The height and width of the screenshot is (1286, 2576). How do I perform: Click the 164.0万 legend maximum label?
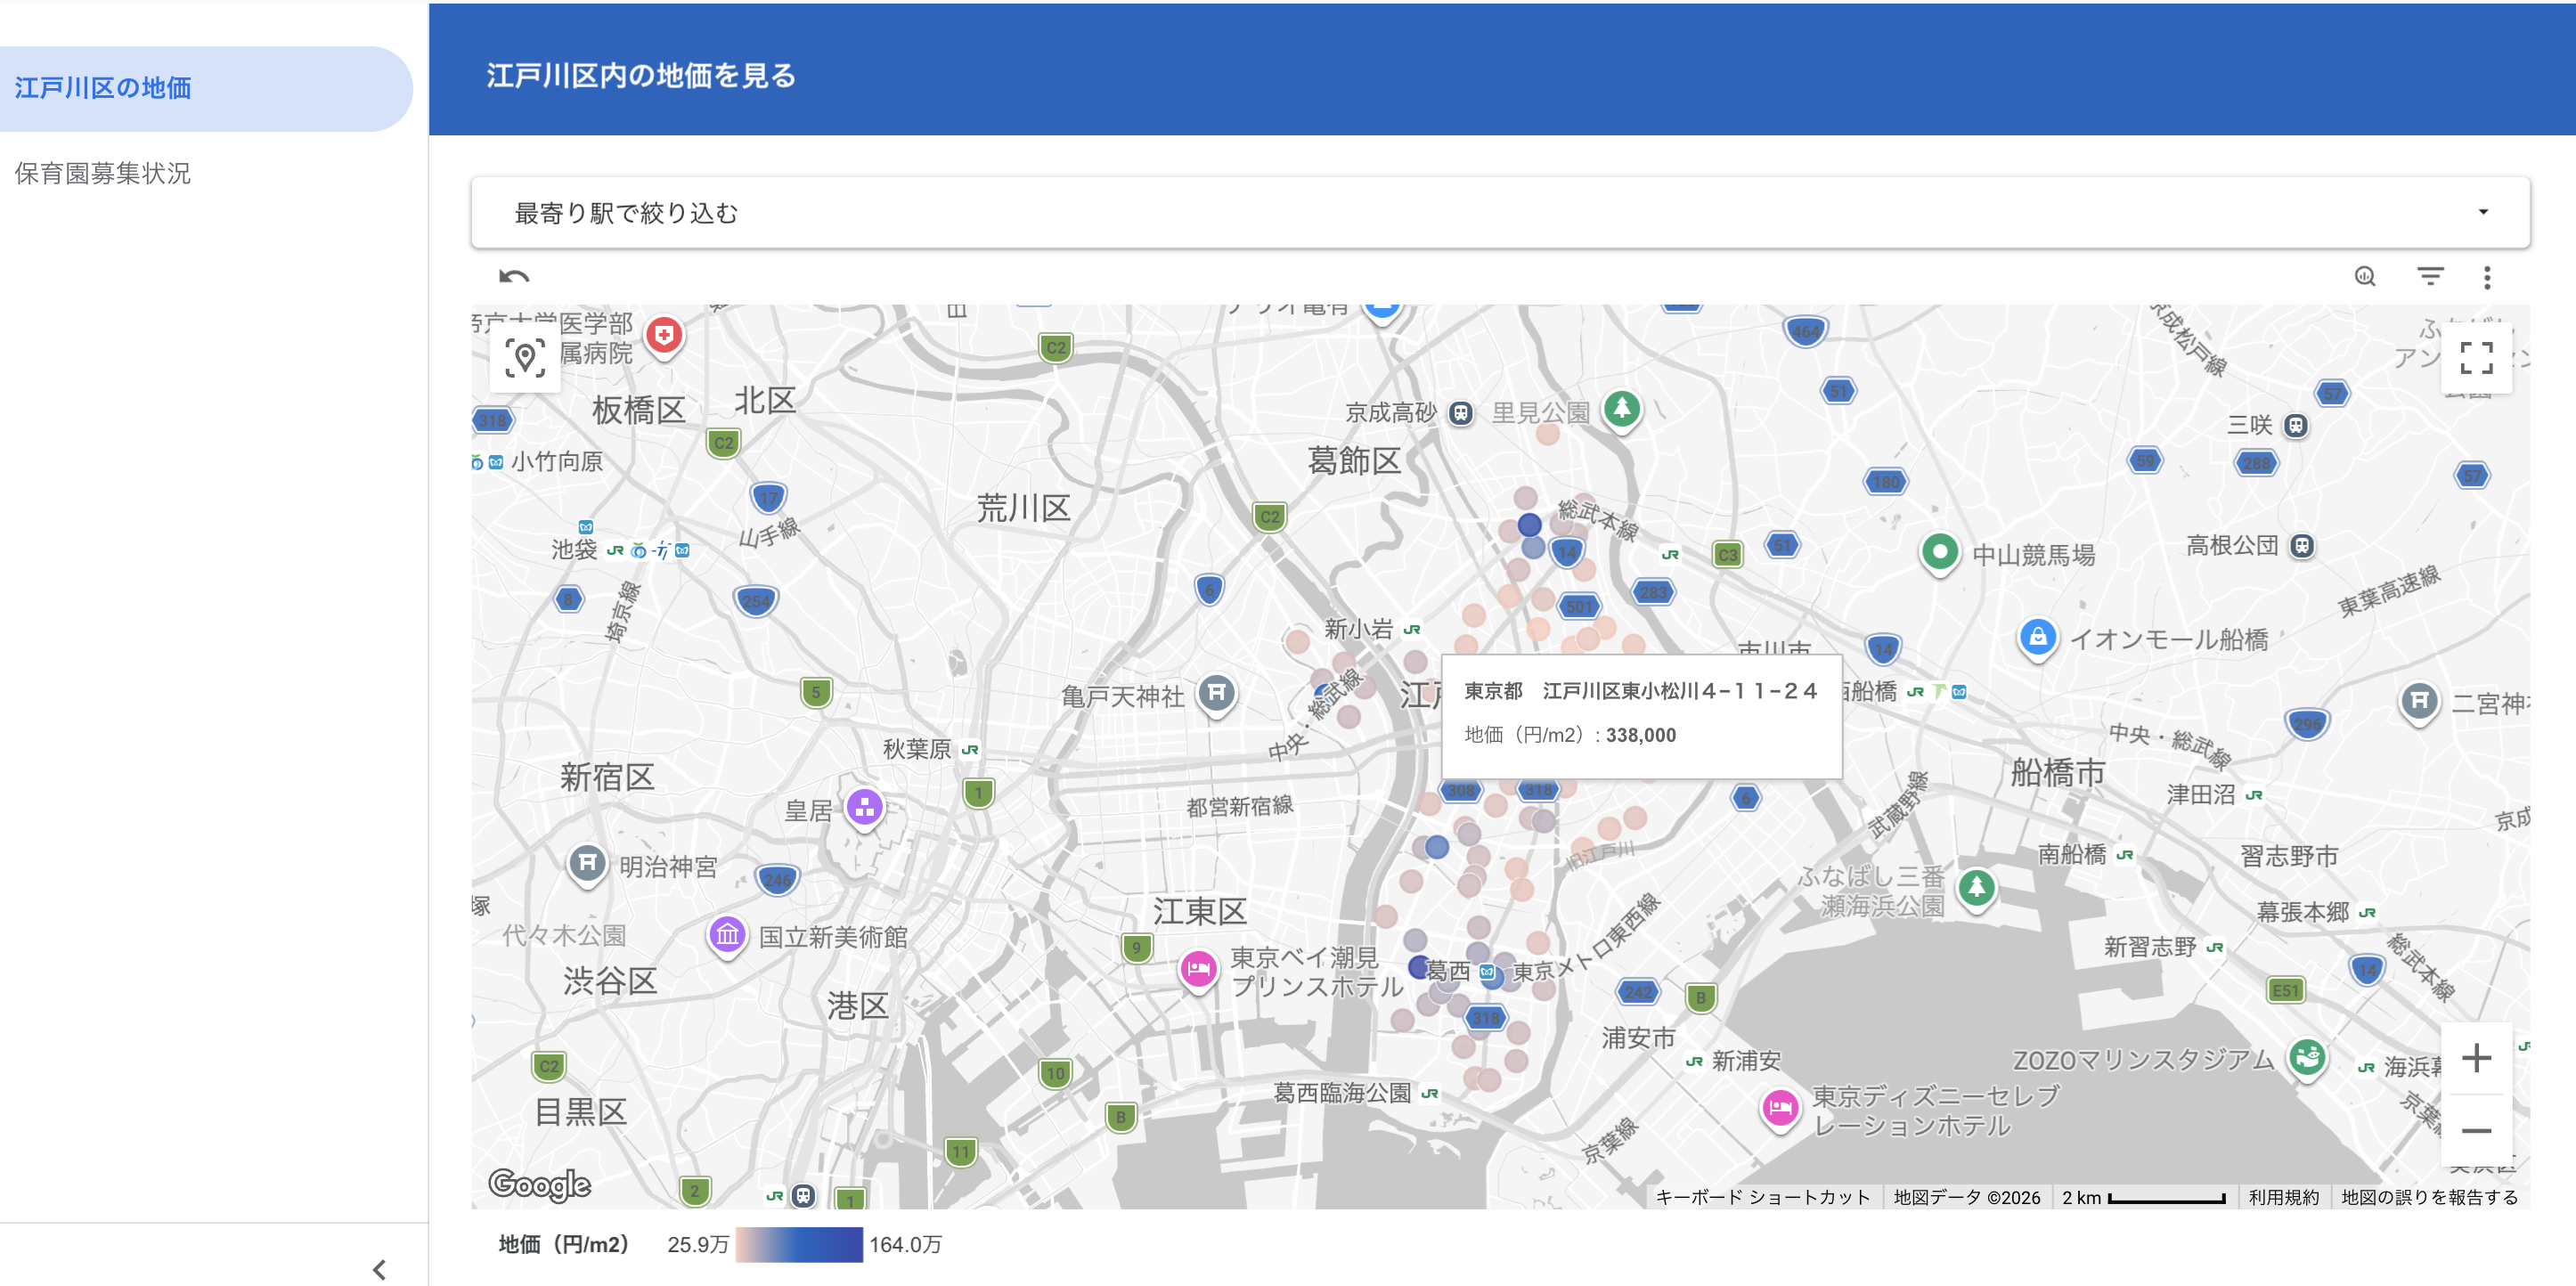[x=905, y=1245]
